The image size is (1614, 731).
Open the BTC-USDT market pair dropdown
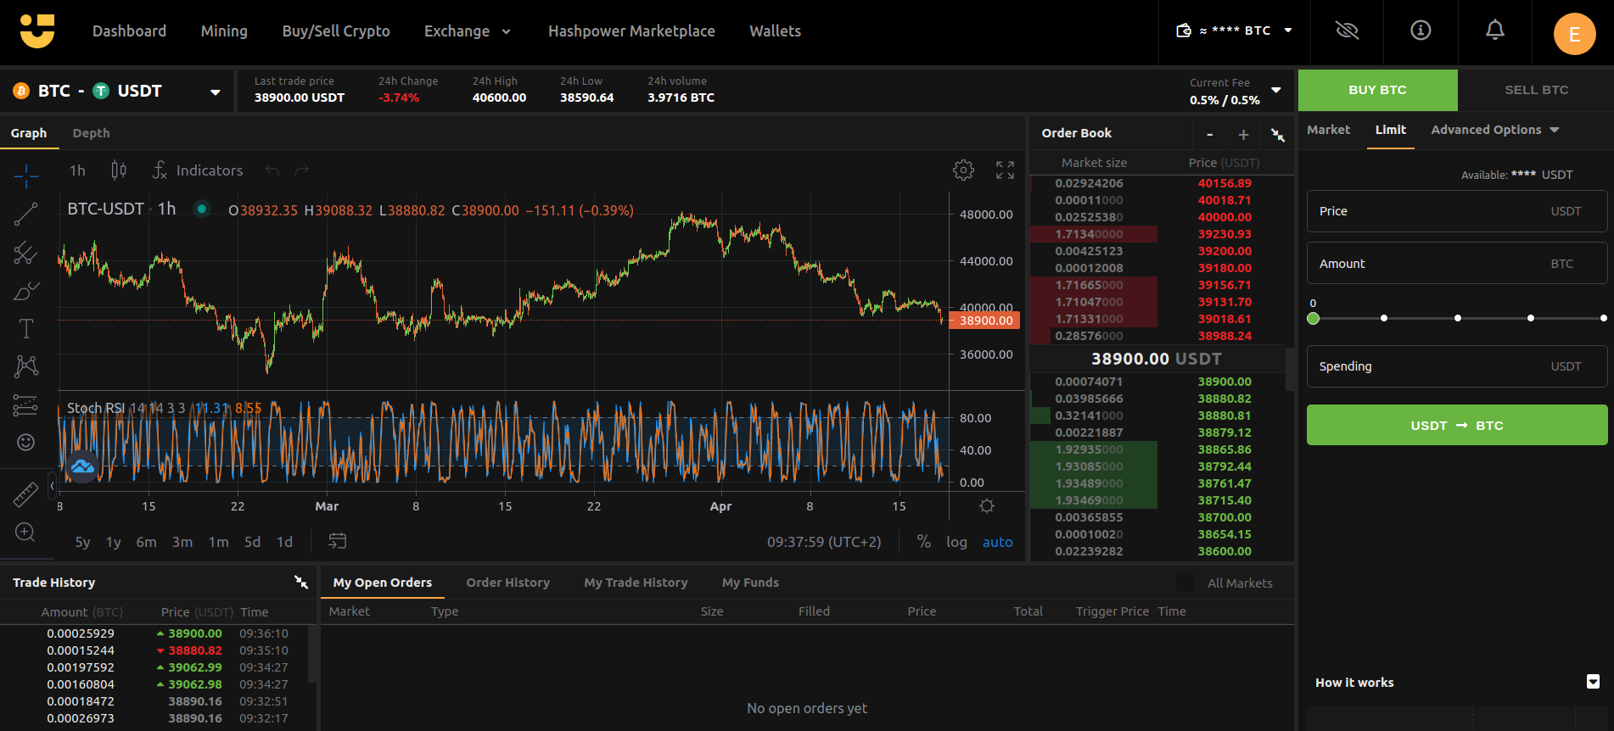tap(117, 91)
